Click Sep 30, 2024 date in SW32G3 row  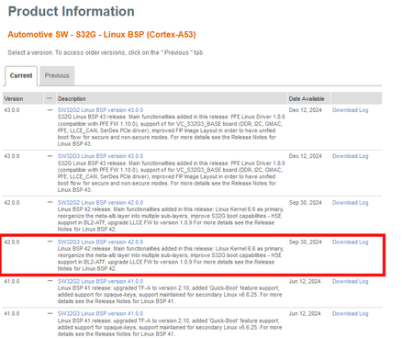pyautogui.click(x=306, y=242)
